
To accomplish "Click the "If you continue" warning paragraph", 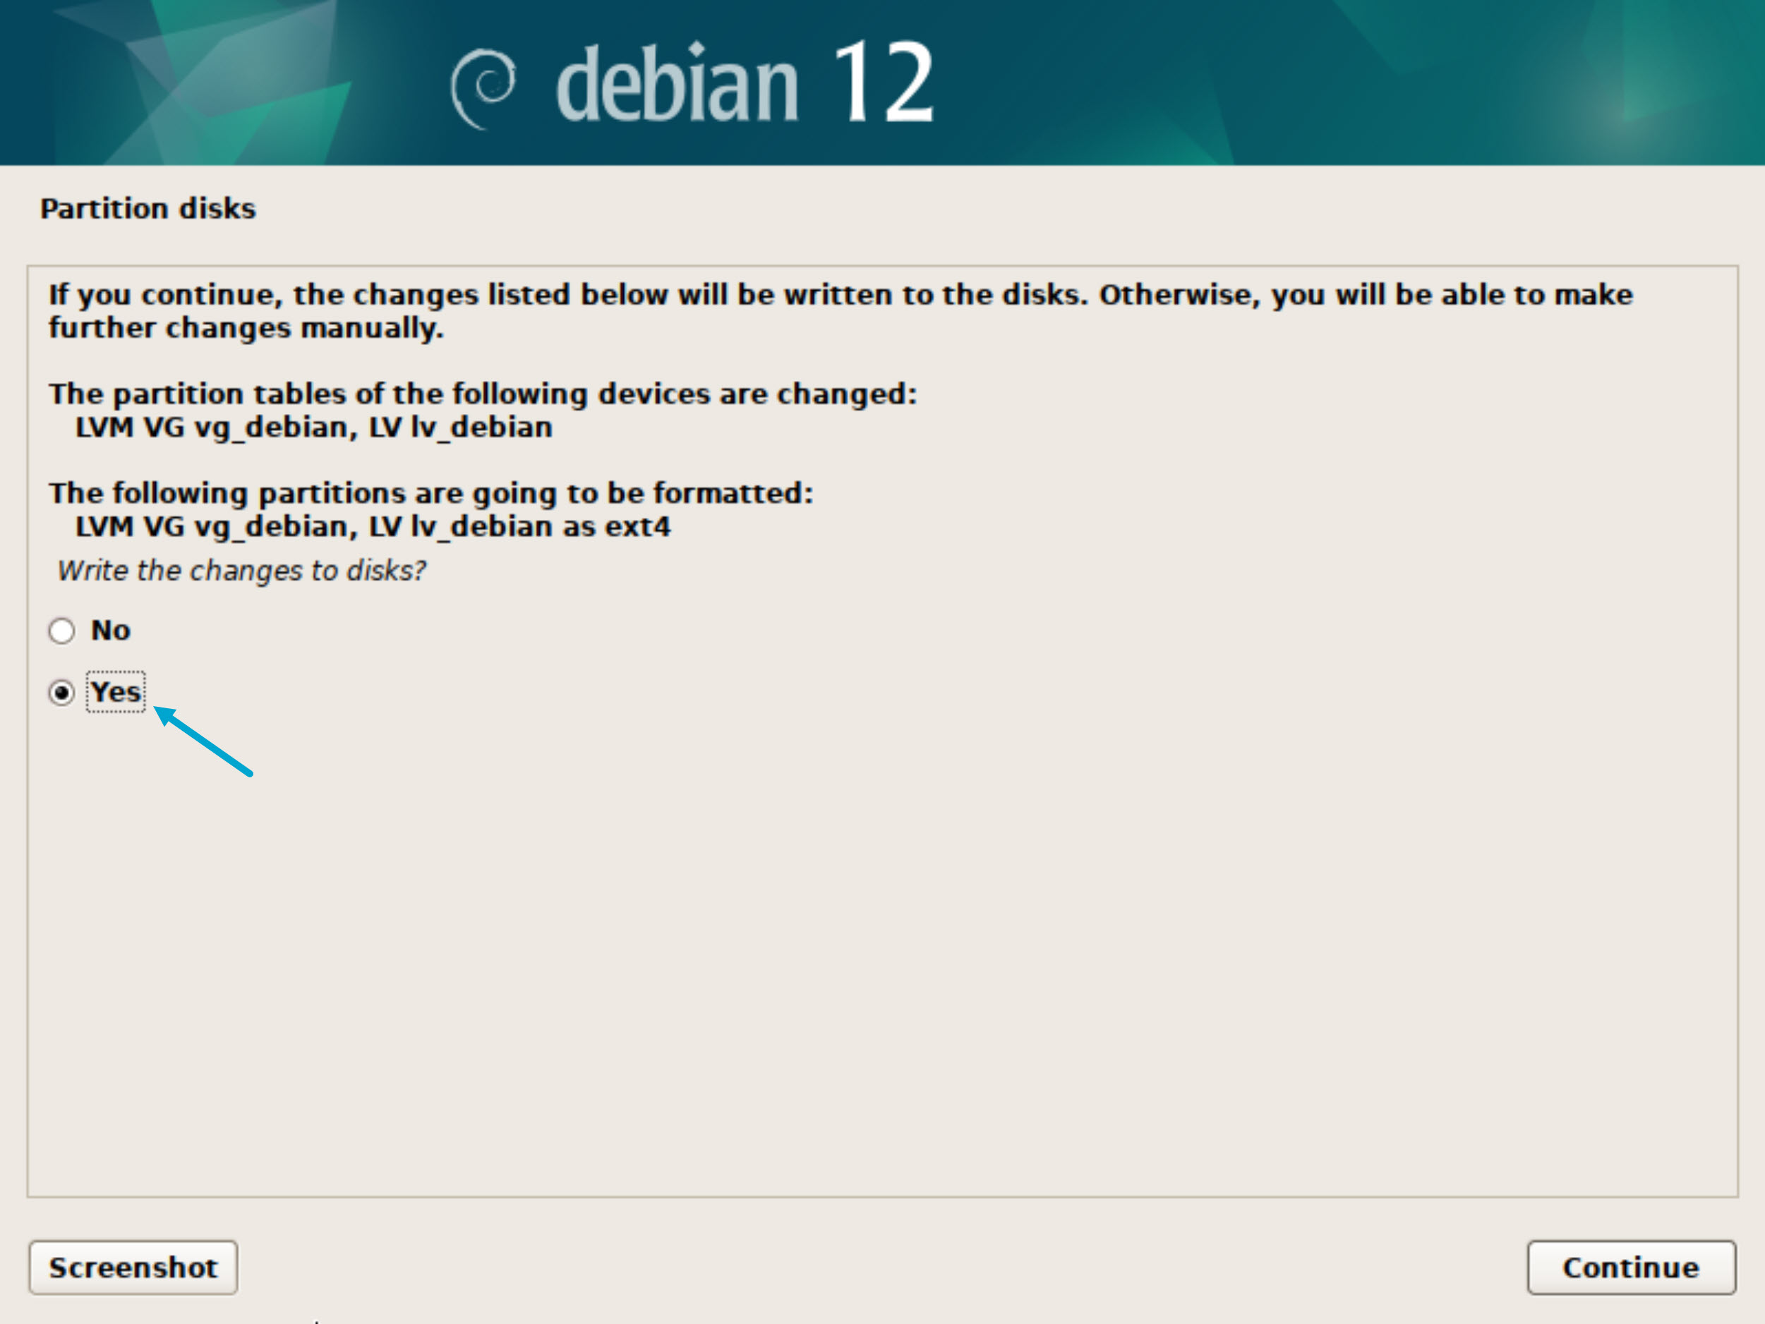I will point(841,311).
